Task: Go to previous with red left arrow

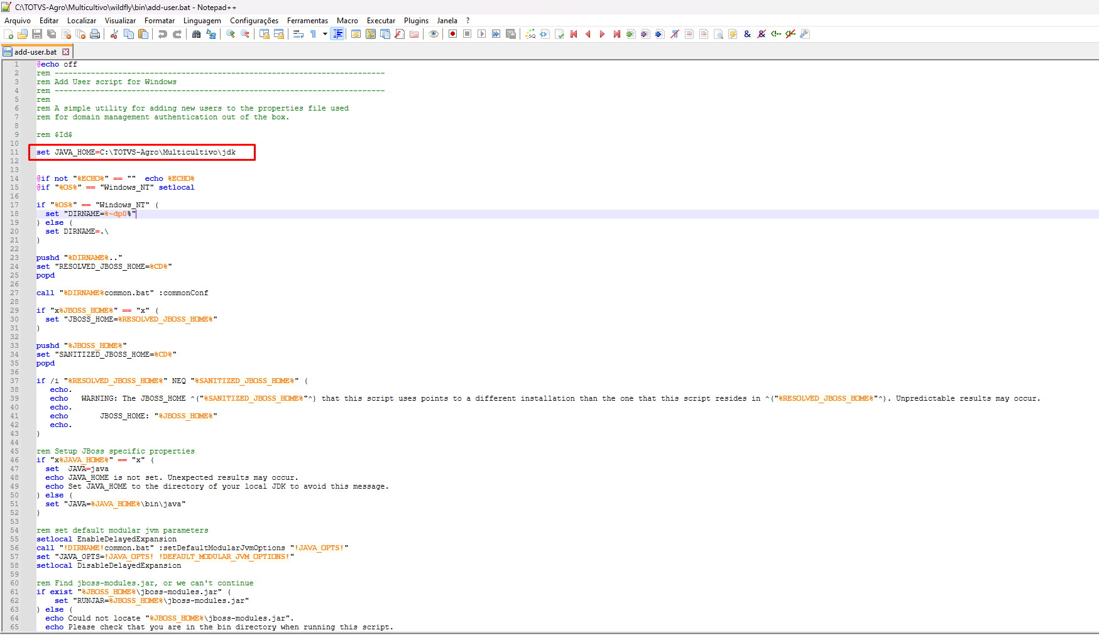Action: point(588,34)
